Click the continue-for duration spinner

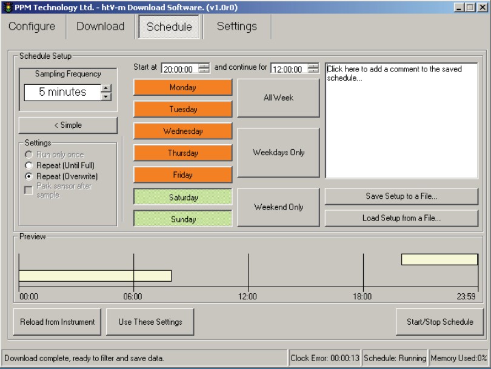pos(313,68)
